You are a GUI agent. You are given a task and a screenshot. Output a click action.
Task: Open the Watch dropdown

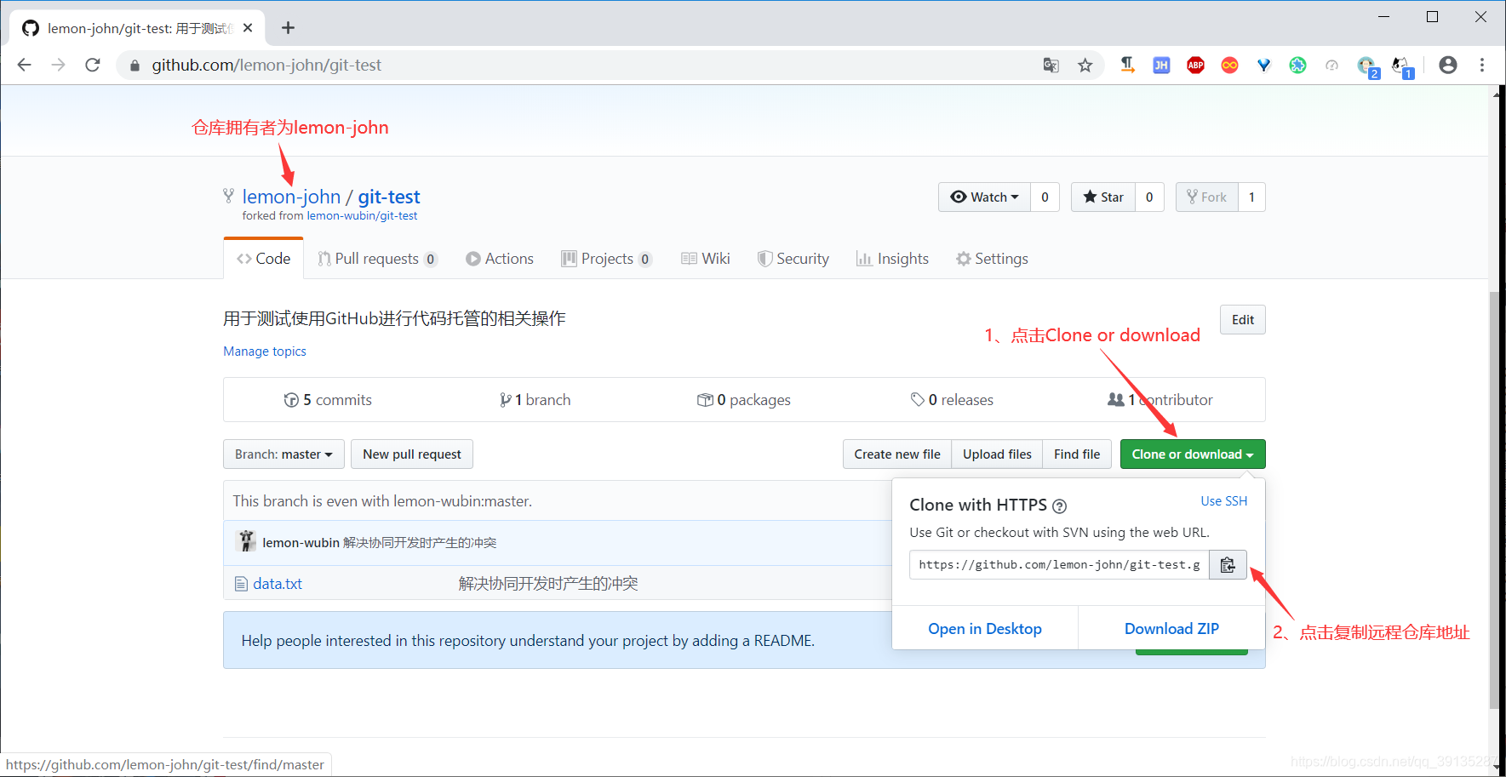(984, 197)
